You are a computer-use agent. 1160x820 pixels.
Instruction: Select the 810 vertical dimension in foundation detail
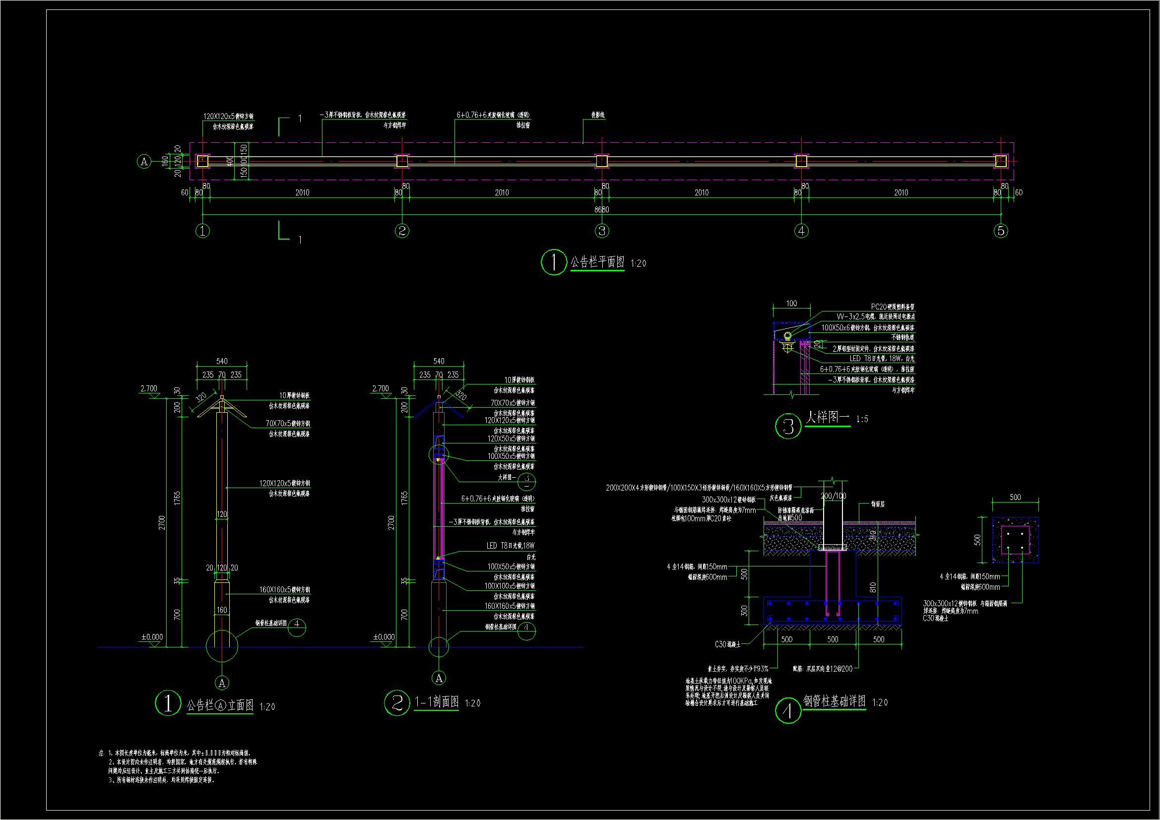pos(874,587)
